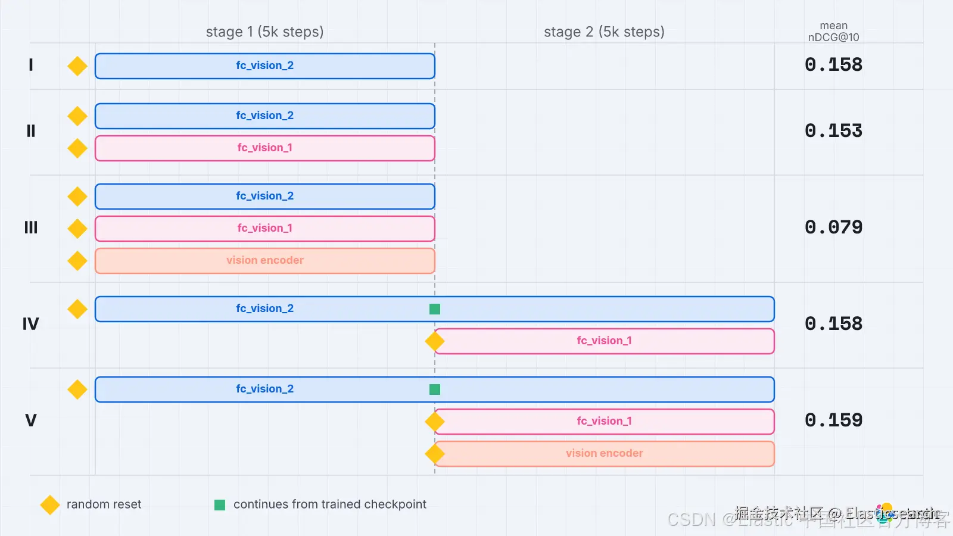Viewport: 953px width, 536px height.
Task: Select the fc_vision_1 bar in row II
Action: 265,148
